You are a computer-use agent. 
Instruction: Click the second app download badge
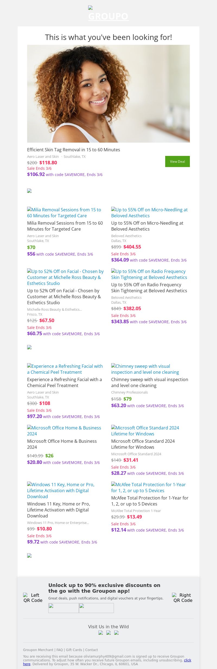coord(96,608)
